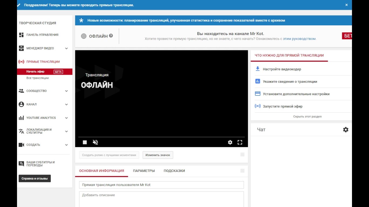Click the star icon in the new features banner
The height and width of the screenshot is (207, 369).
(x=81, y=20)
